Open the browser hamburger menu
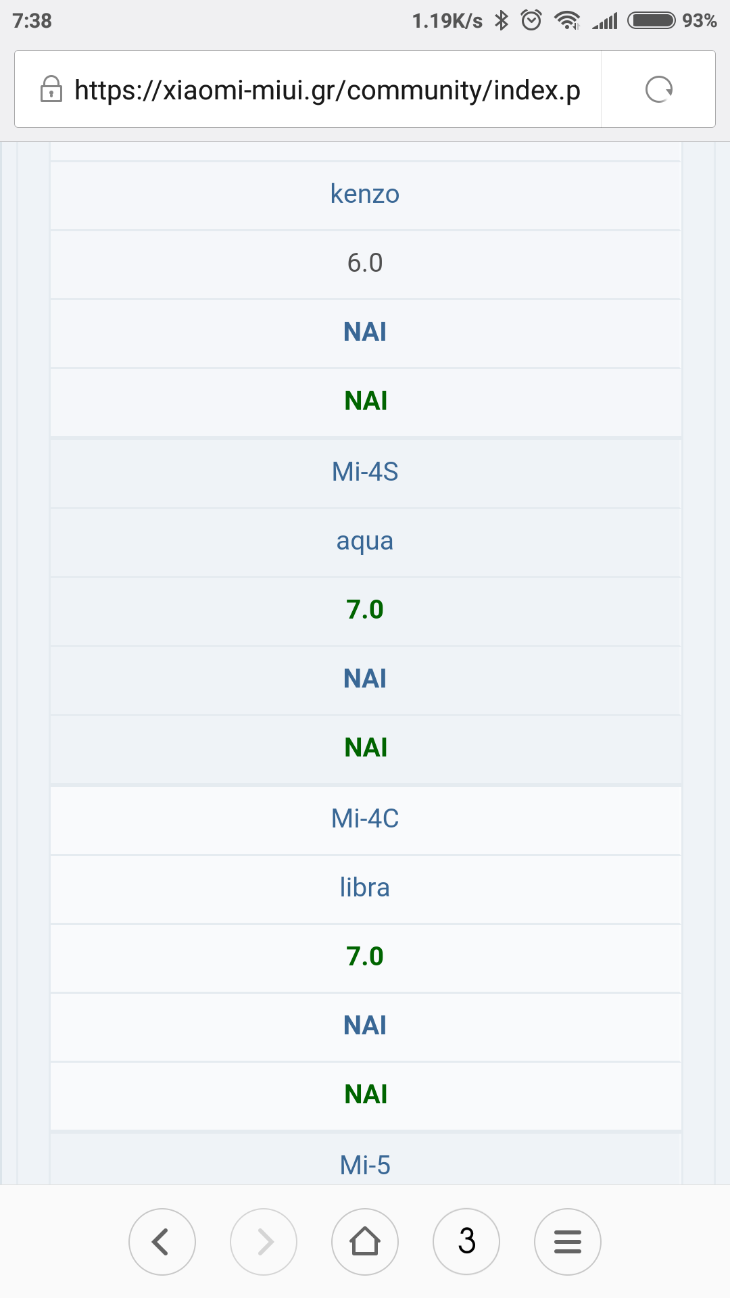This screenshot has height=1298, width=730. [568, 1241]
